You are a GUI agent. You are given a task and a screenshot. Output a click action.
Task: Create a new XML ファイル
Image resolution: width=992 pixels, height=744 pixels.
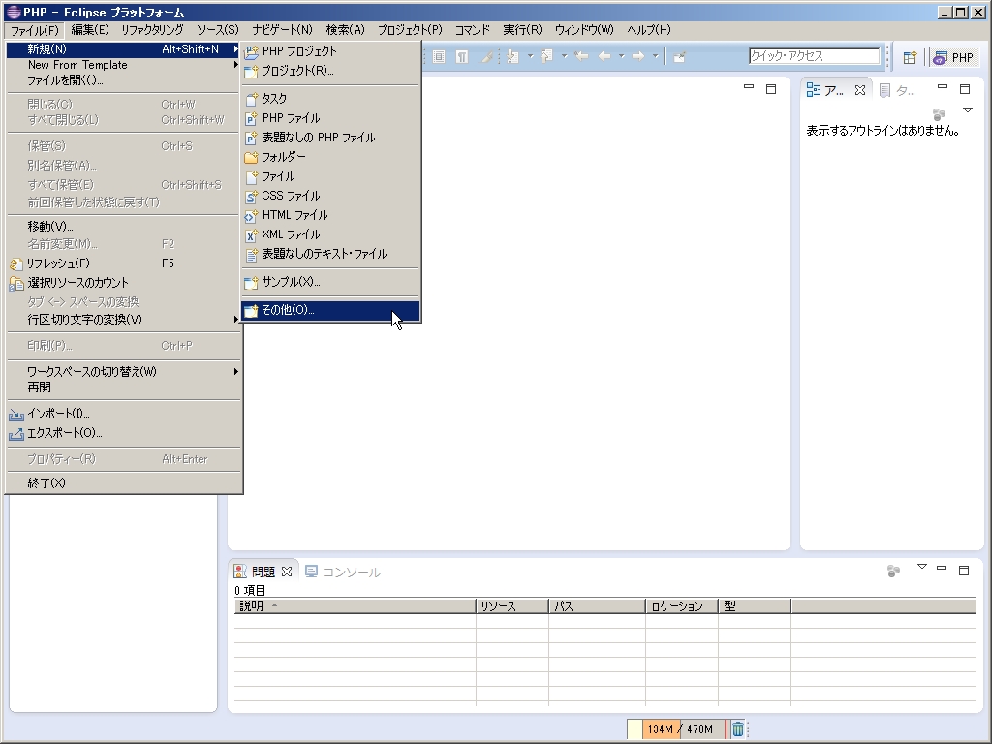pyautogui.click(x=330, y=234)
